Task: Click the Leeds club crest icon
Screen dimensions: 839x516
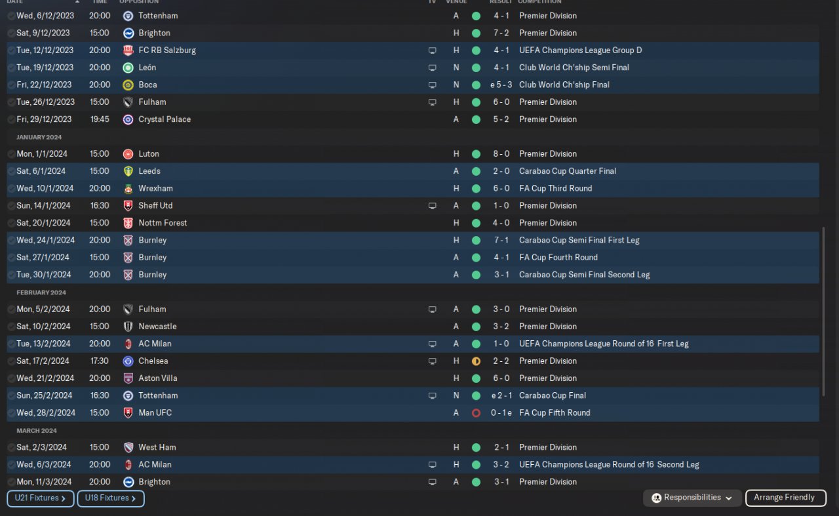Action: [x=128, y=171]
